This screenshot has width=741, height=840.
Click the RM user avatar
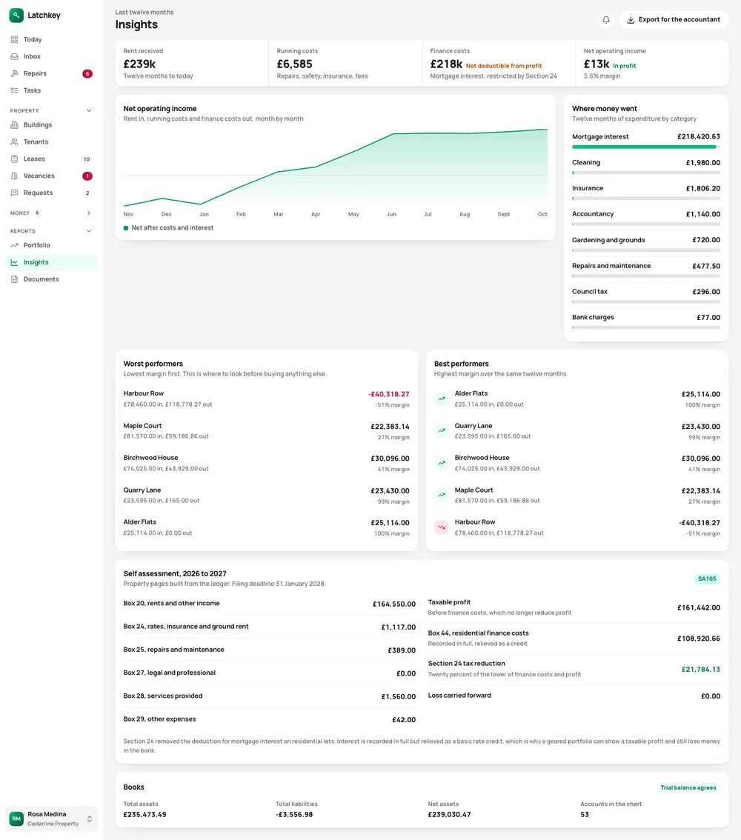pos(16,819)
